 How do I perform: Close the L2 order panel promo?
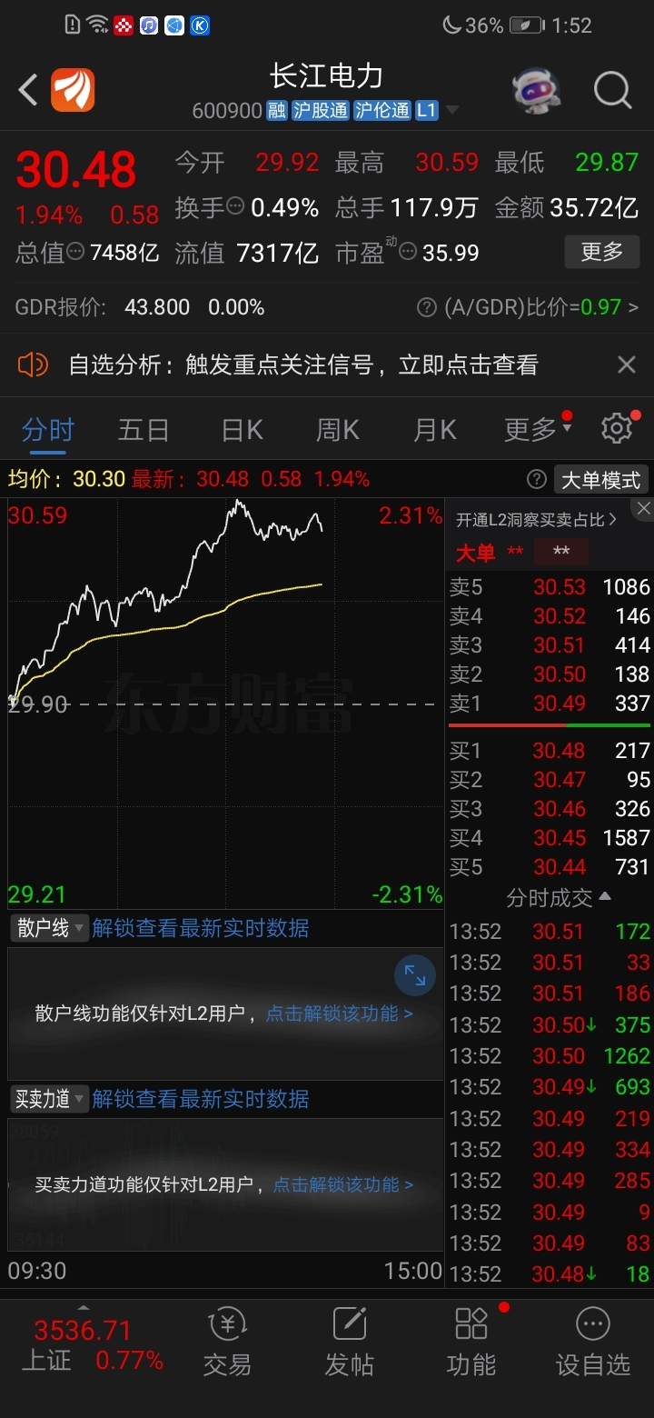click(x=643, y=508)
